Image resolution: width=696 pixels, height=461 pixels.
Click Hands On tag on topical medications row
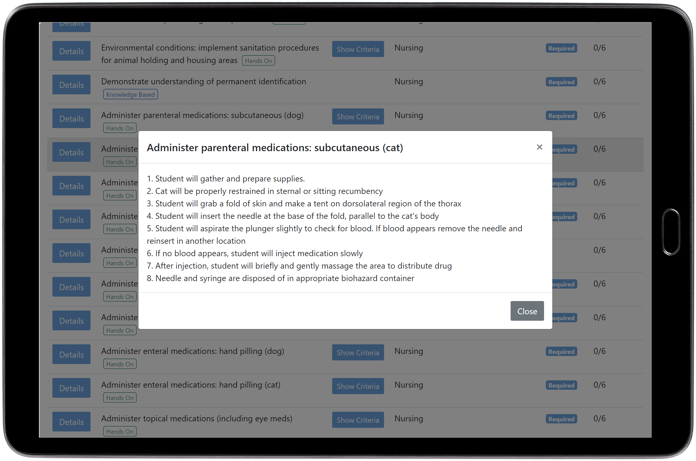click(x=119, y=431)
